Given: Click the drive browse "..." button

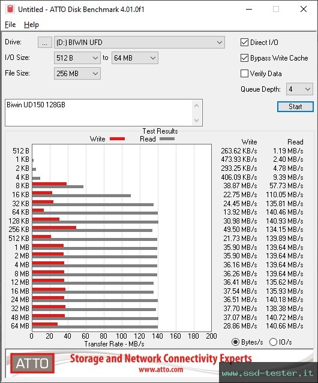Looking at the screenshot, I should tap(45, 43).
